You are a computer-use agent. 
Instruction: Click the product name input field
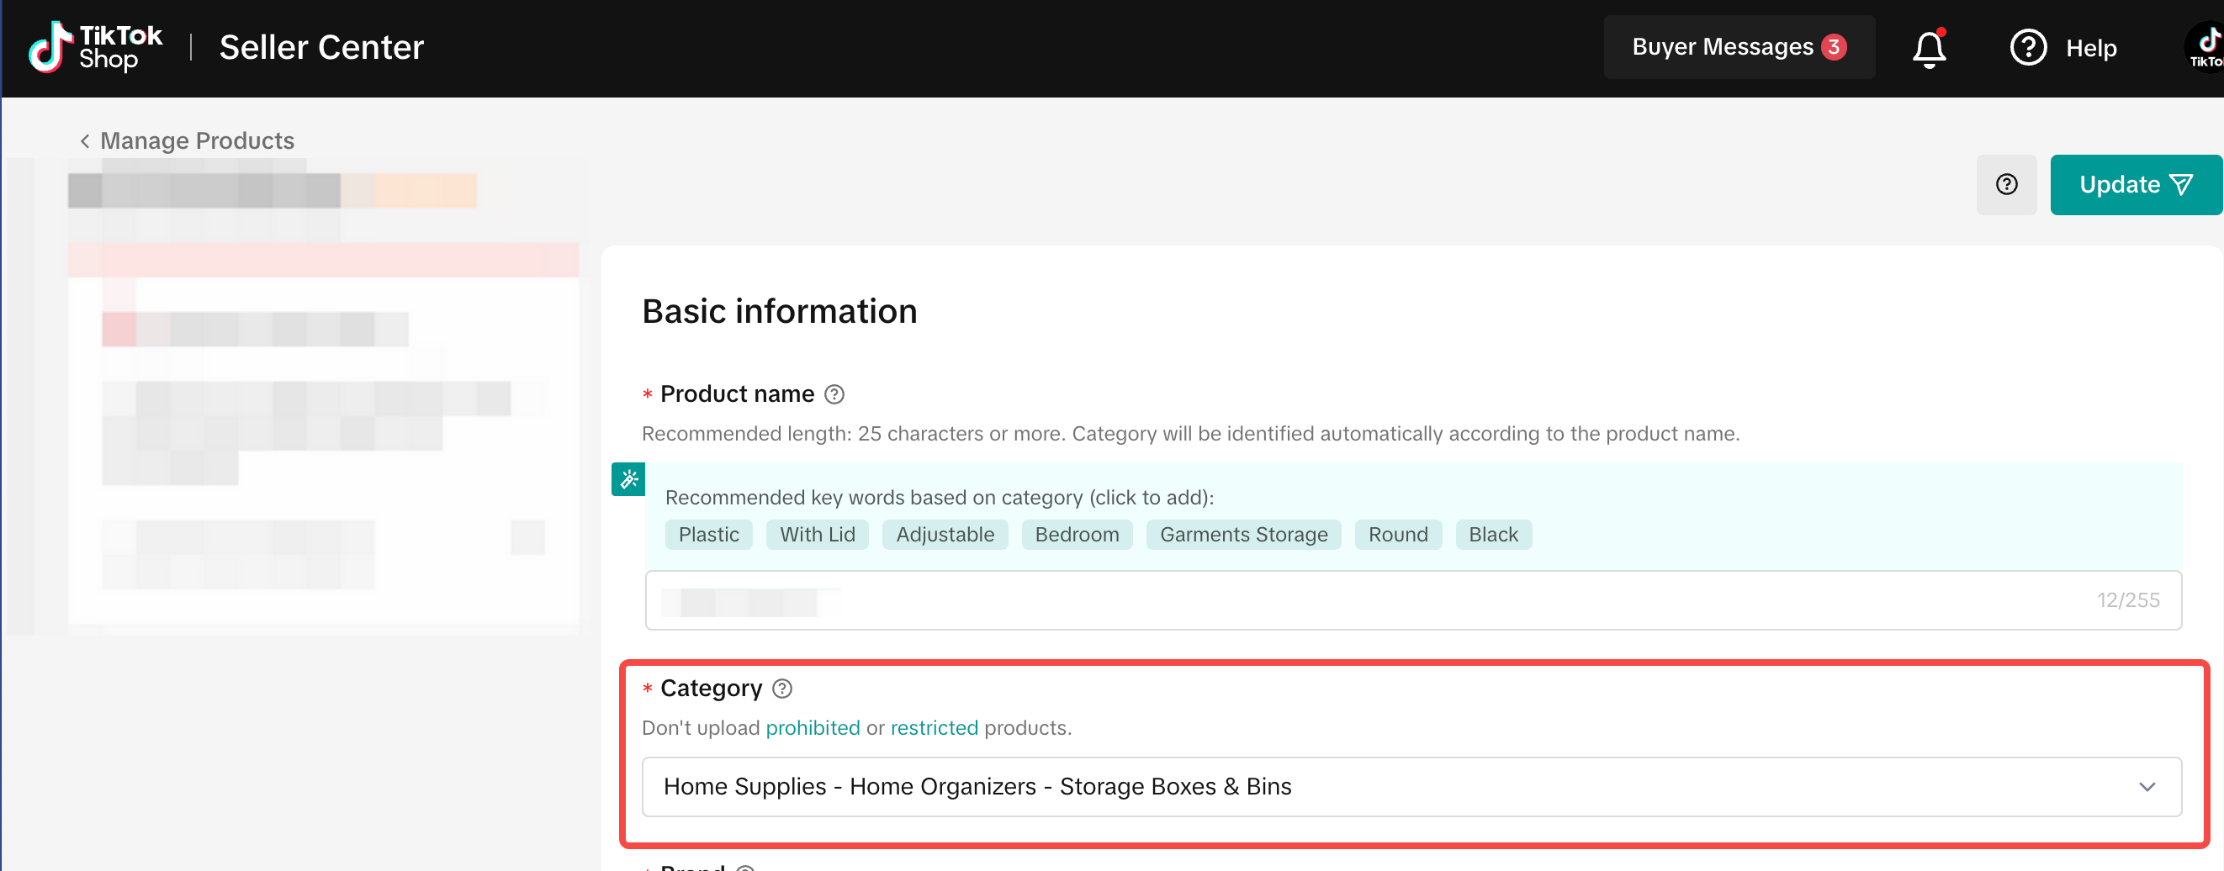coord(1381,600)
